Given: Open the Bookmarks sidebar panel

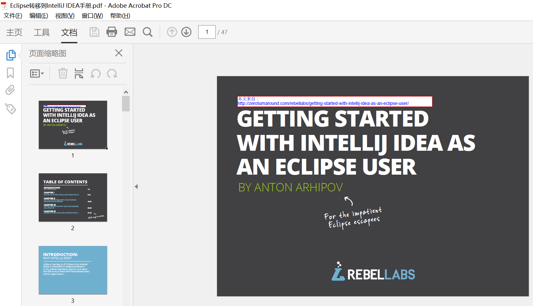Looking at the screenshot, I should (10, 73).
